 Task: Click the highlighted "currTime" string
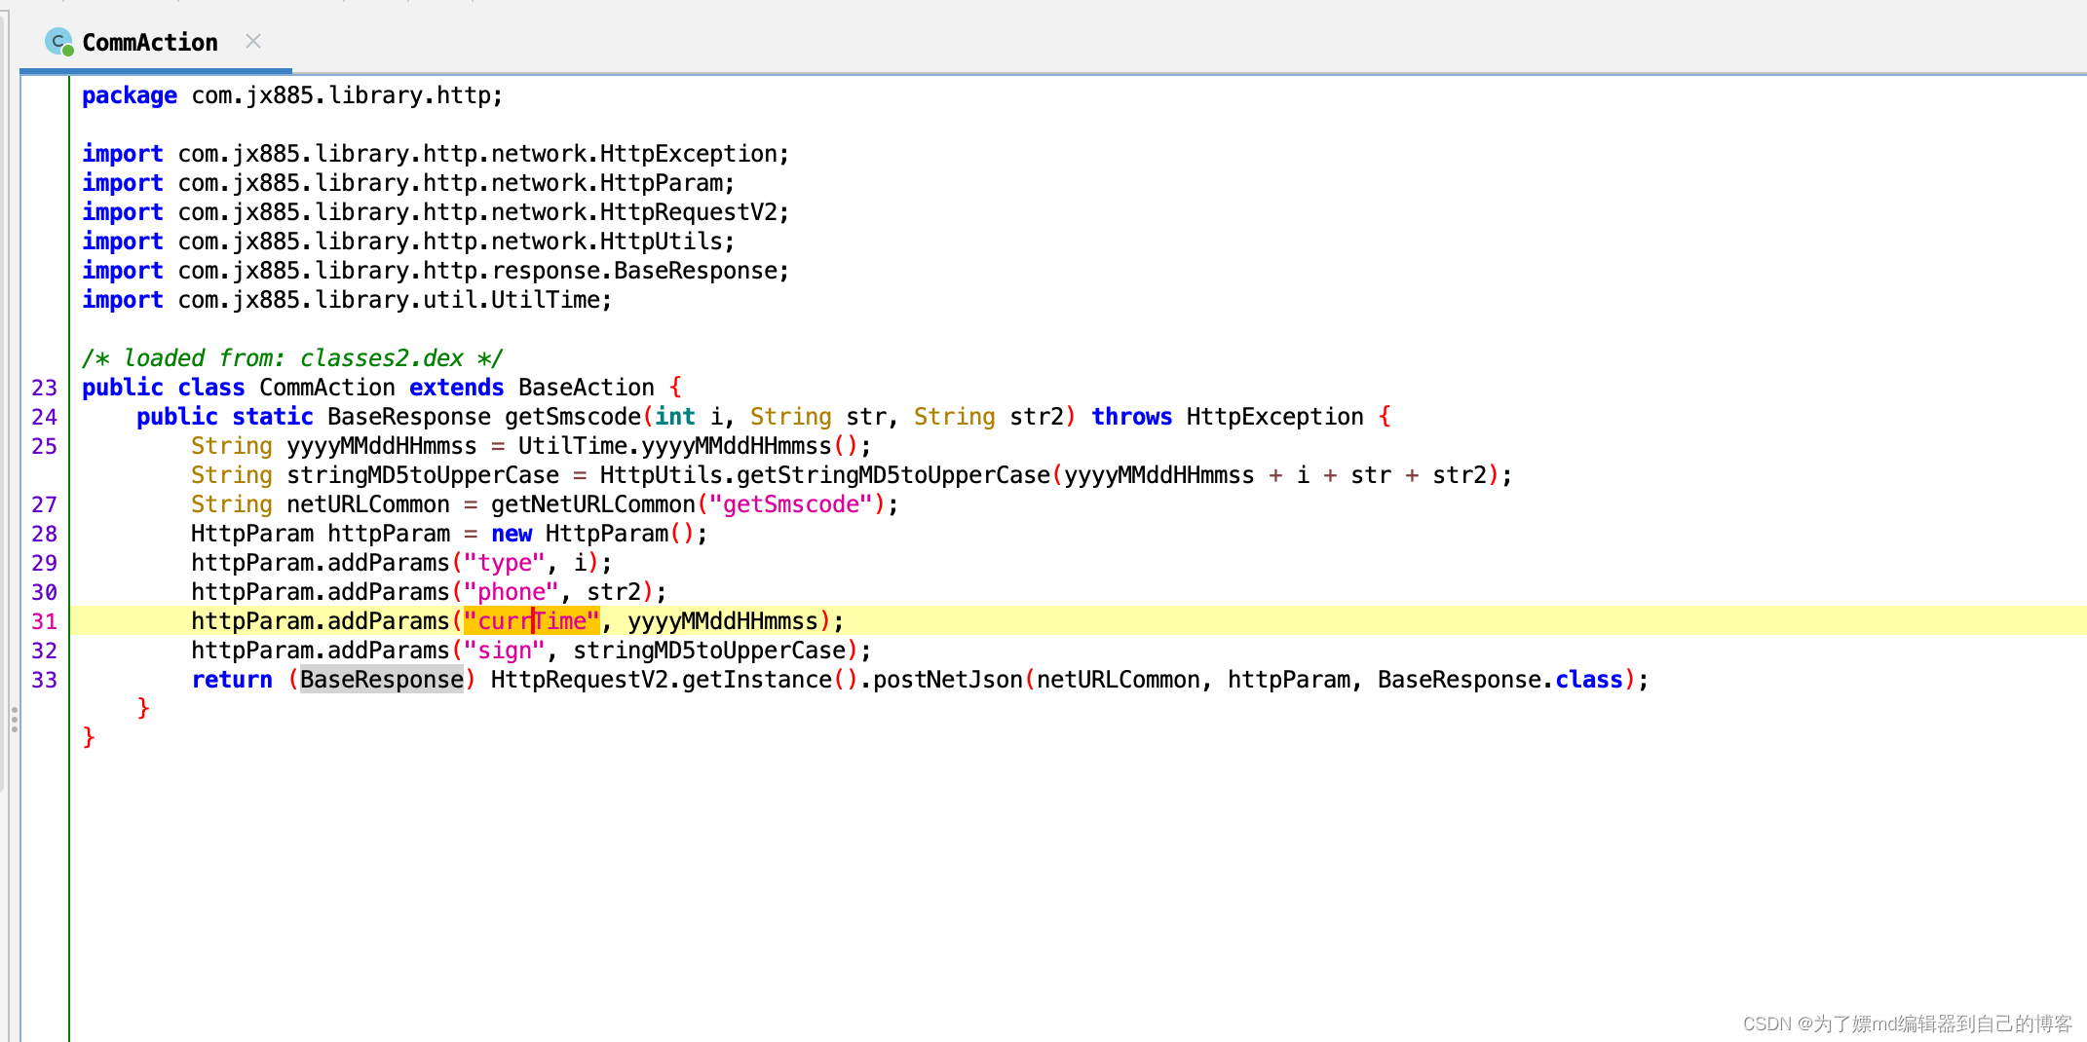531,621
